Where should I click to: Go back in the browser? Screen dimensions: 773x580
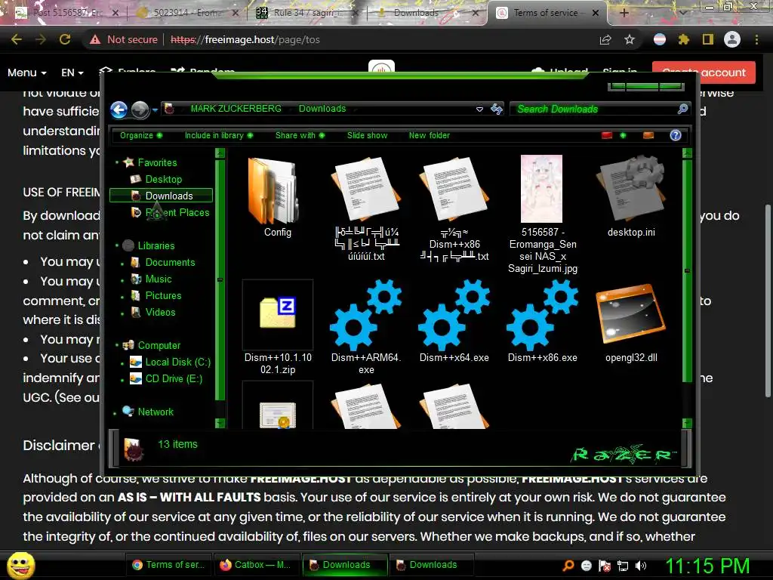(17, 39)
